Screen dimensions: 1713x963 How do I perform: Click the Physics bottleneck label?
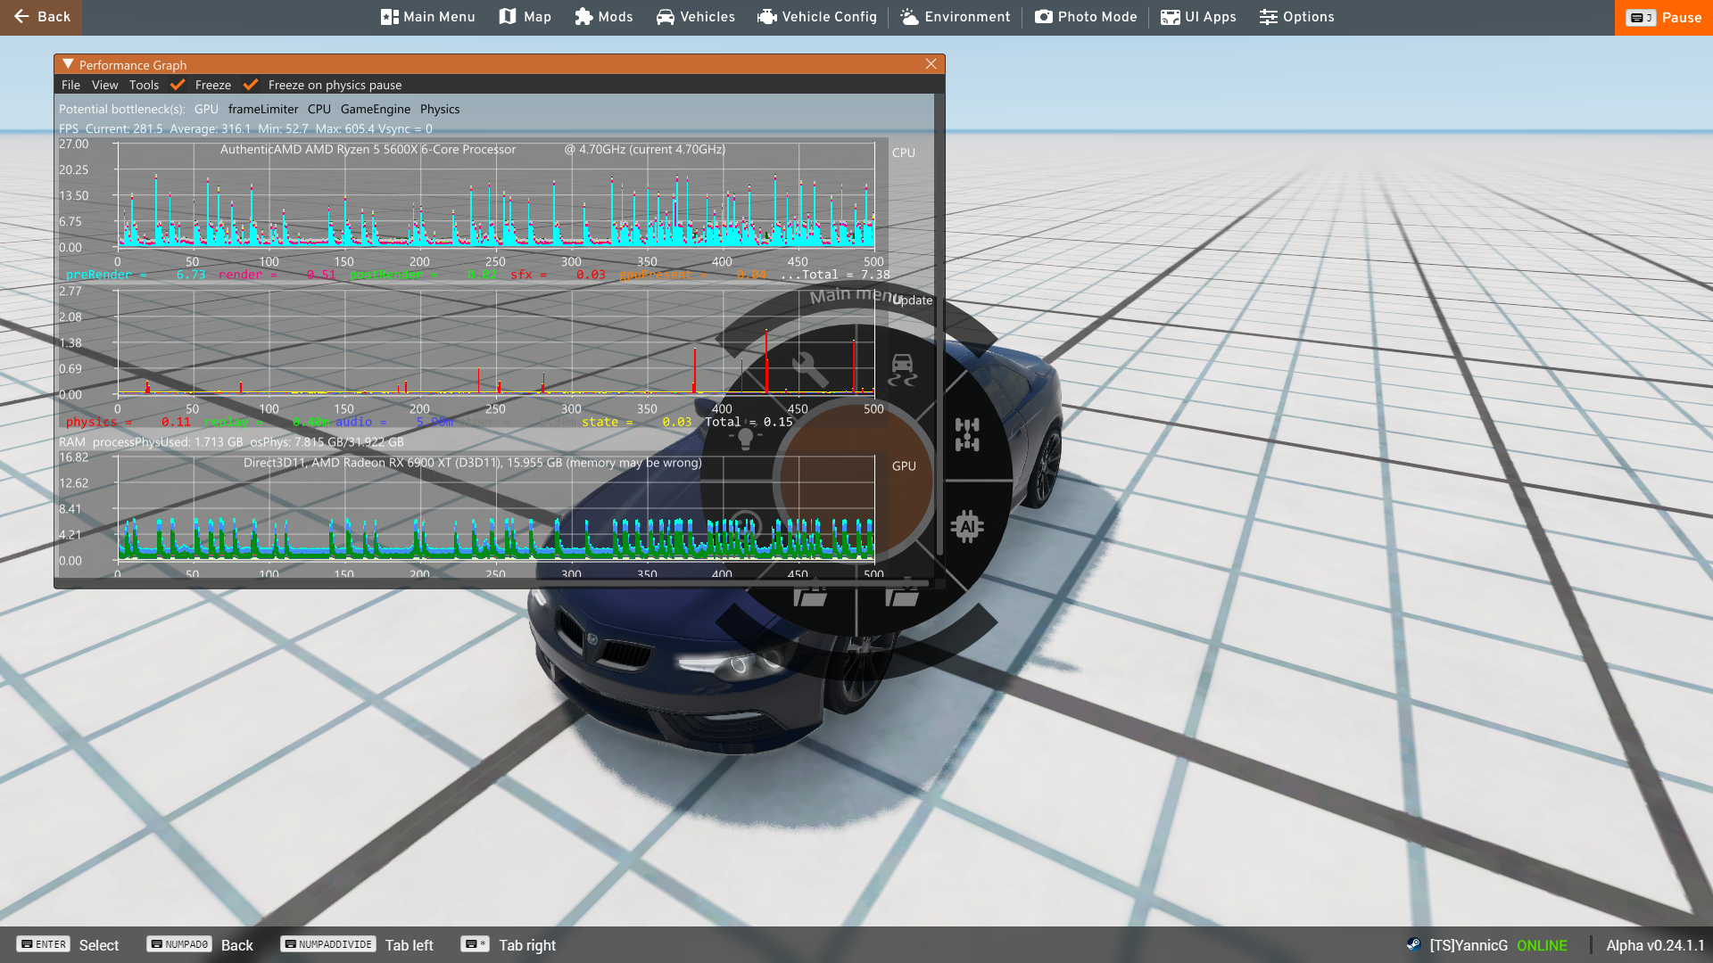pyautogui.click(x=440, y=109)
